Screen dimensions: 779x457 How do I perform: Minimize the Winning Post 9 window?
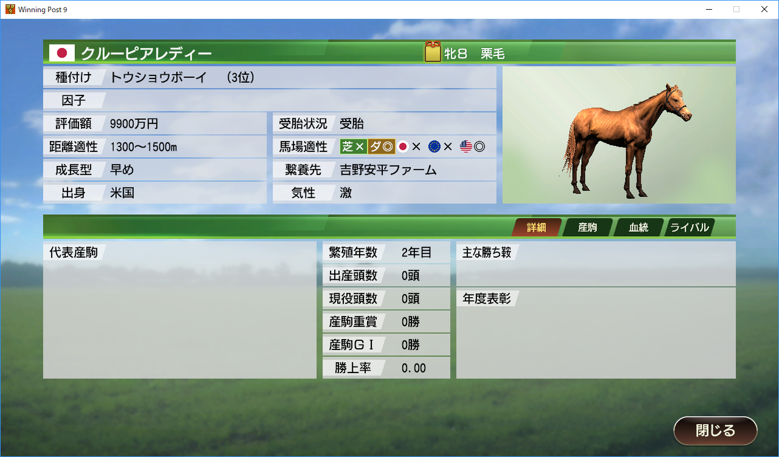[x=708, y=9]
